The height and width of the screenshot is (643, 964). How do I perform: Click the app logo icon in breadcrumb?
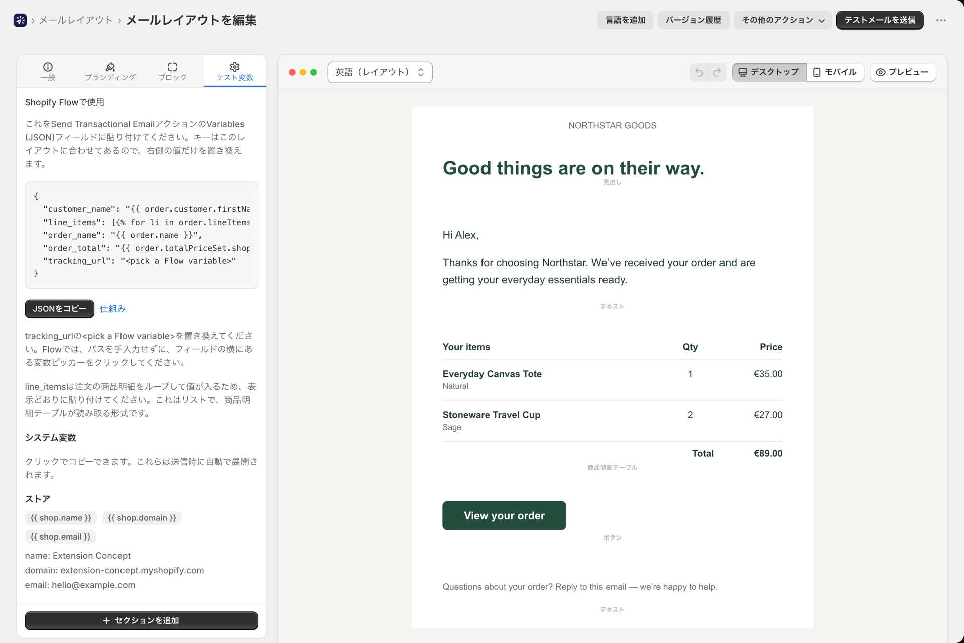tap(20, 20)
